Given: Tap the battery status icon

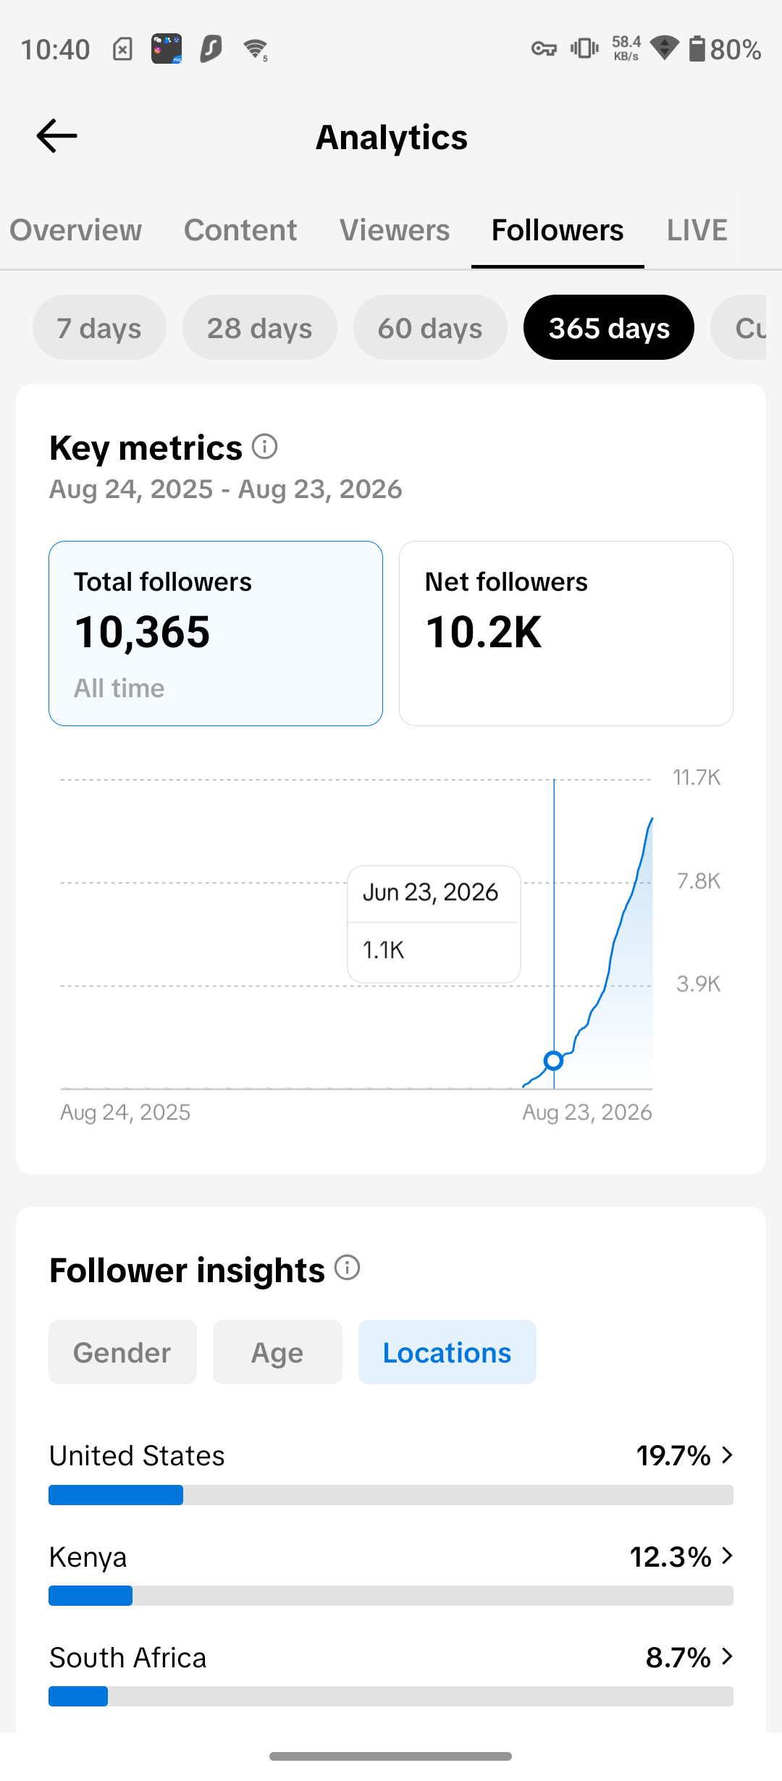Looking at the screenshot, I should tap(697, 49).
